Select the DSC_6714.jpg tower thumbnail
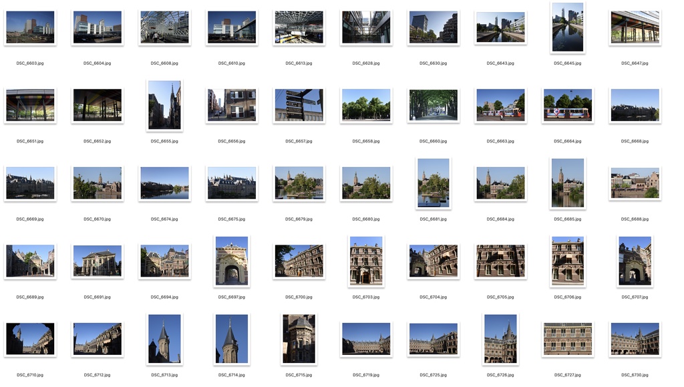 232,339
